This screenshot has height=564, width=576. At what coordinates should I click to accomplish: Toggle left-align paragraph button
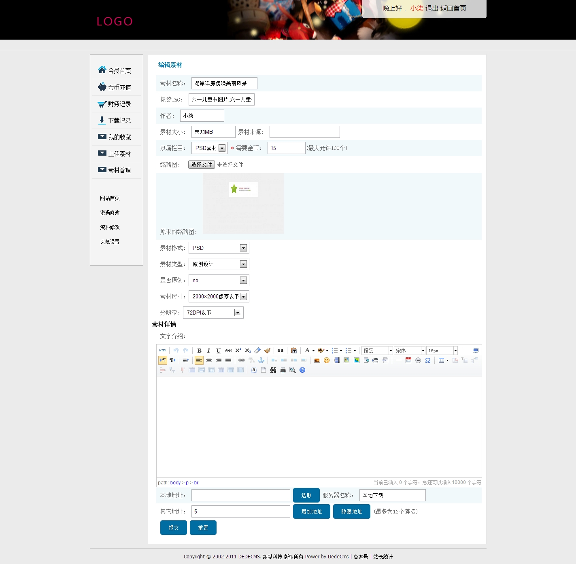point(199,360)
